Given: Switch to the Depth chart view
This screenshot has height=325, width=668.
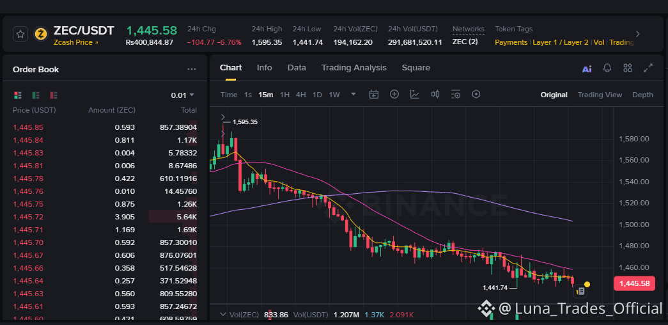Looking at the screenshot, I should tap(642, 95).
